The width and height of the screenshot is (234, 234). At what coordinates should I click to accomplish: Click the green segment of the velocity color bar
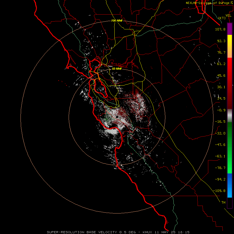(x=230, y=148)
